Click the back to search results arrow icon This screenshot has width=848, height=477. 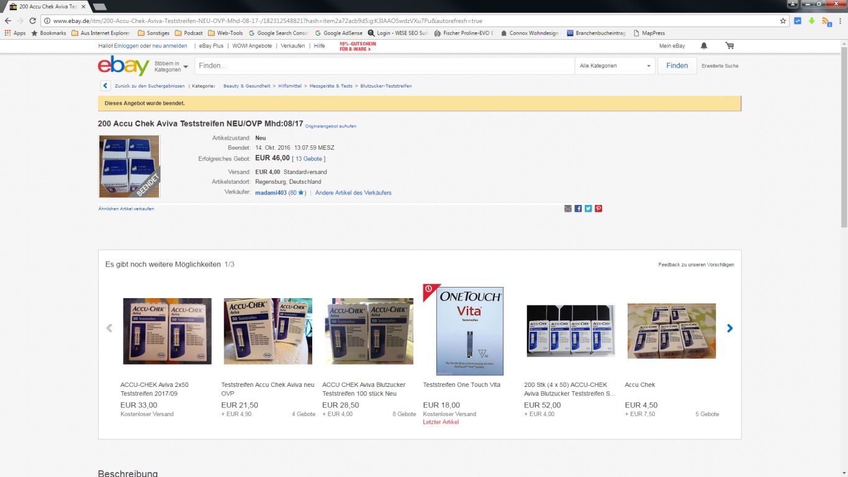tap(105, 86)
